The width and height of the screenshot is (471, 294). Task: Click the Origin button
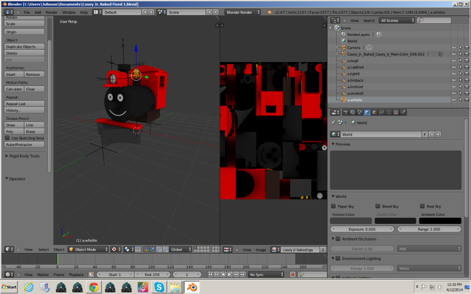tap(24, 32)
